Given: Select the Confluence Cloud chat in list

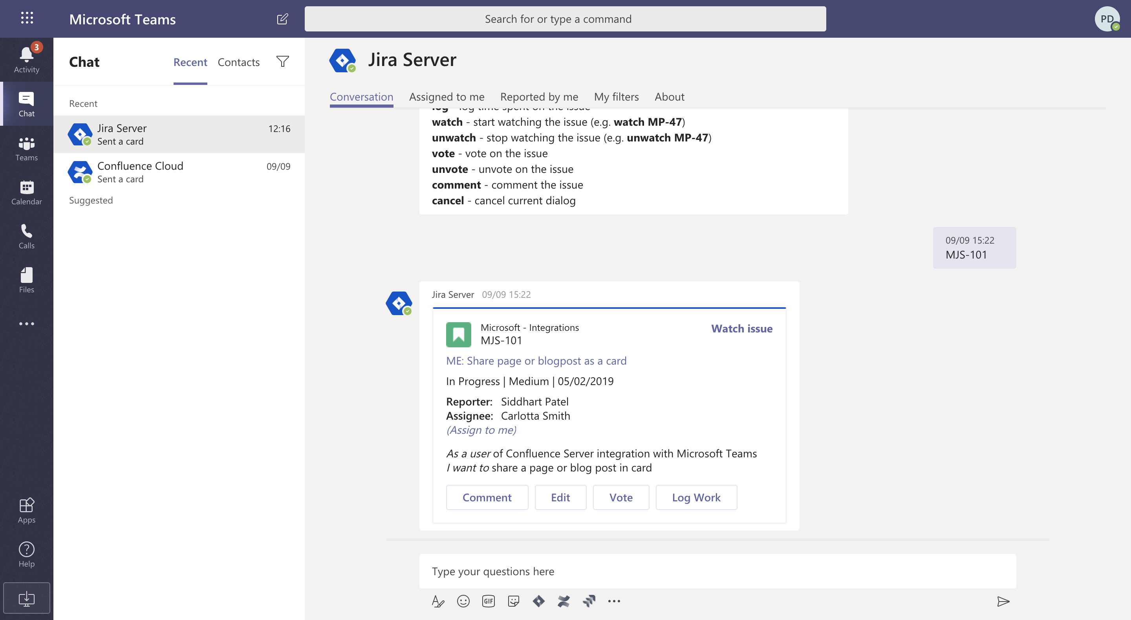Looking at the screenshot, I should pyautogui.click(x=179, y=172).
